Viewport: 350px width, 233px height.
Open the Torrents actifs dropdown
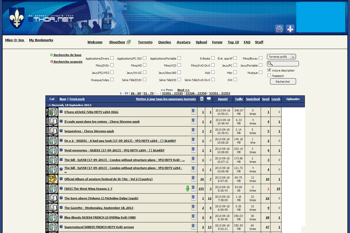[x=282, y=57]
